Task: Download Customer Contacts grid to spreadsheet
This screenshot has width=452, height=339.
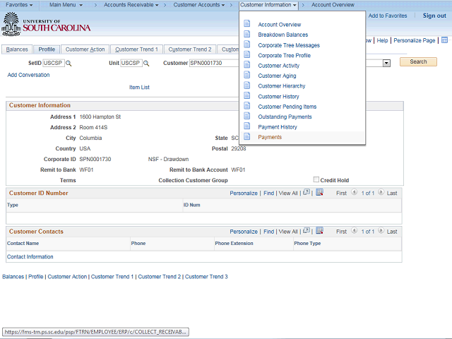Action: [x=319, y=231]
